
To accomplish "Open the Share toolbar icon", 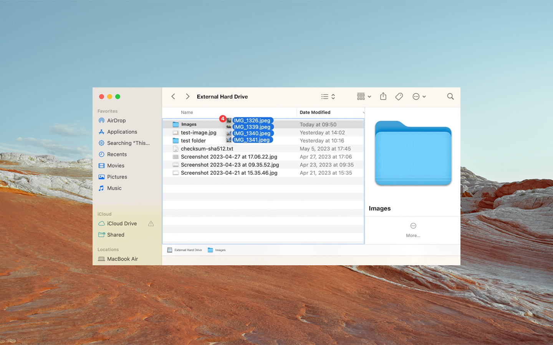I will pyautogui.click(x=383, y=97).
